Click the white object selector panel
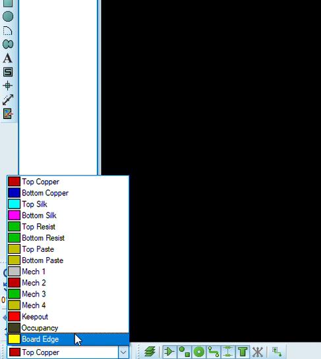Image resolution: width=321 pixels, height=359 pixels. [58, 87]
